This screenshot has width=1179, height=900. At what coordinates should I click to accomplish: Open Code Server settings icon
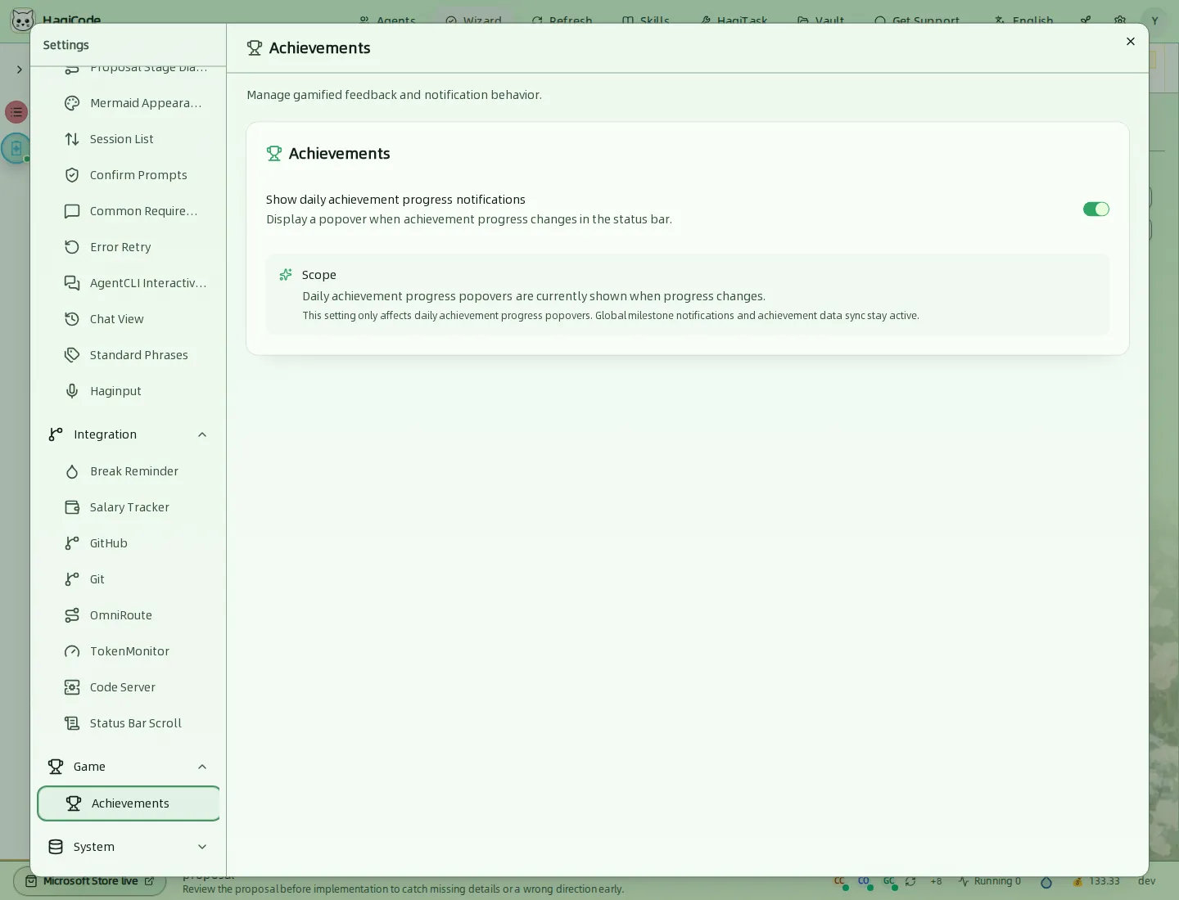[72, 687]
